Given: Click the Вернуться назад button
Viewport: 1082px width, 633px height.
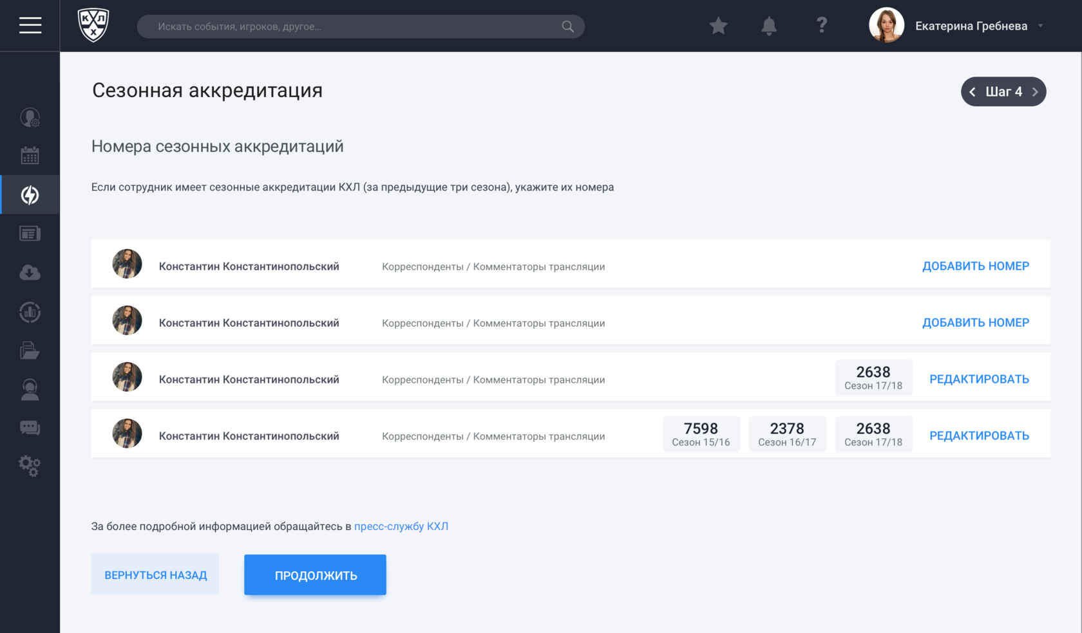Looking at the screenshot, I should [155, 574].
